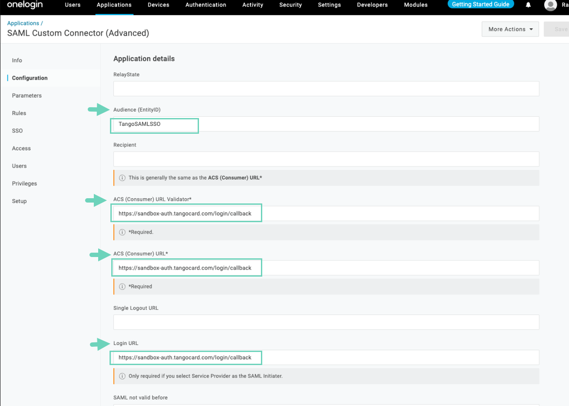569x406 pixels.
Task: Open the Applications menu in top navigation
Action: (114, 5)
